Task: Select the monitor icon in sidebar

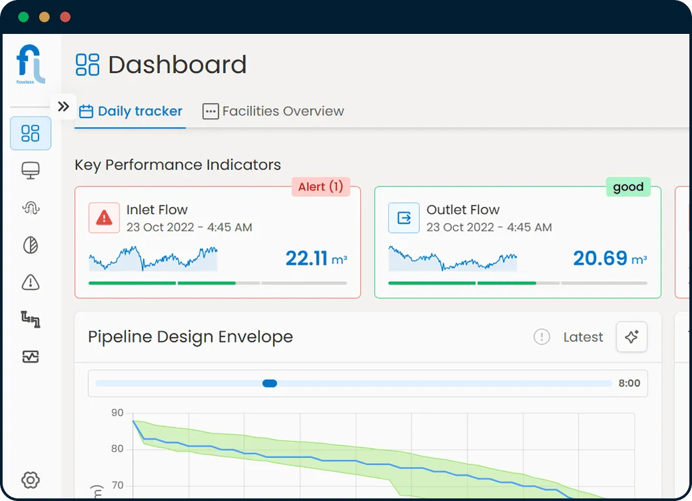Action: tap(31, 171)
